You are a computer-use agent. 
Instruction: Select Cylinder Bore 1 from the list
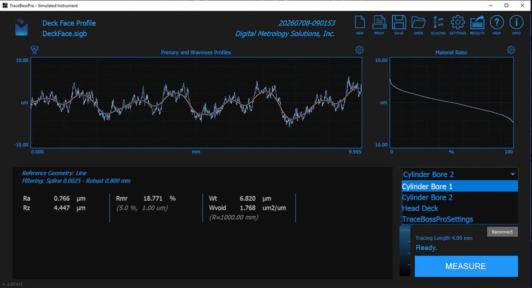(460, 186)
